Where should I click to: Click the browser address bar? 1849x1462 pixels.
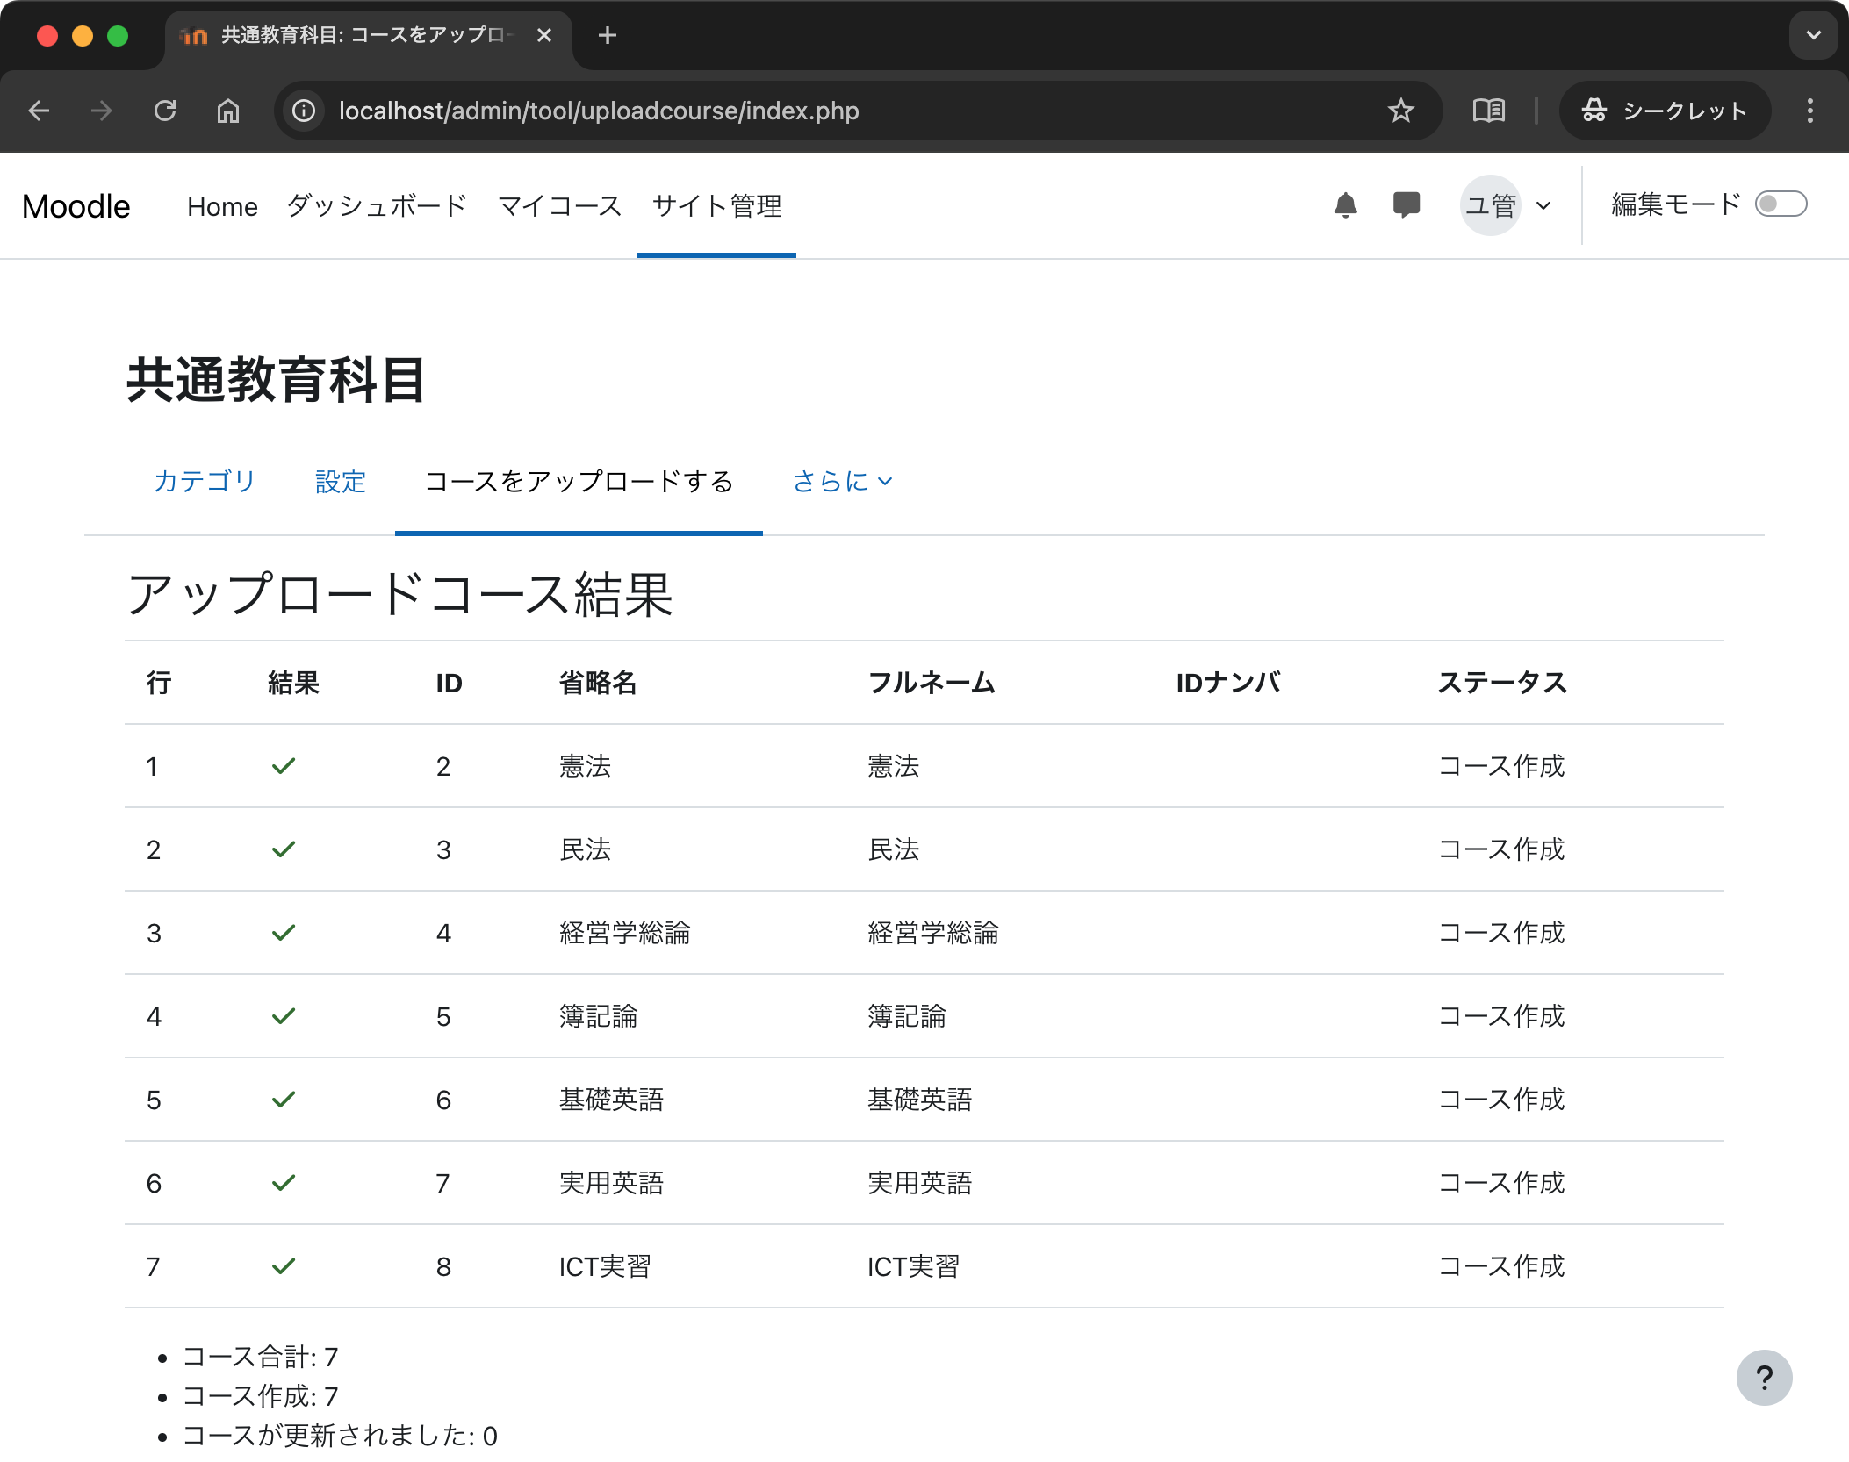click(x=790, y=111)
